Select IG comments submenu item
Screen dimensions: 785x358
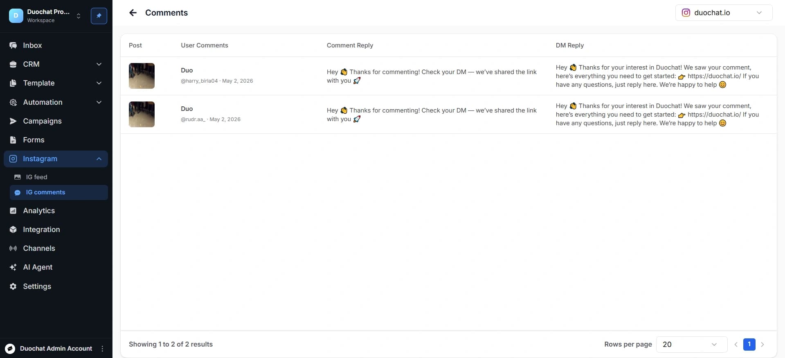click(x=59, y=192)
